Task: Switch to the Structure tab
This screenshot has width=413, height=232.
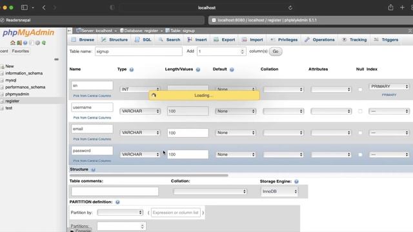Action: pyautogui.click(x=115, y=40)
